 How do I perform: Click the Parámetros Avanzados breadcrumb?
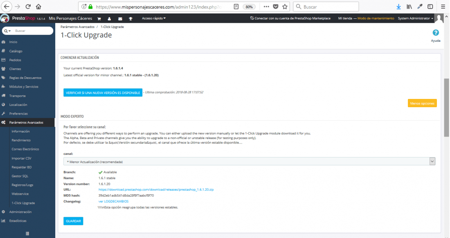click(x=77, y=27)
